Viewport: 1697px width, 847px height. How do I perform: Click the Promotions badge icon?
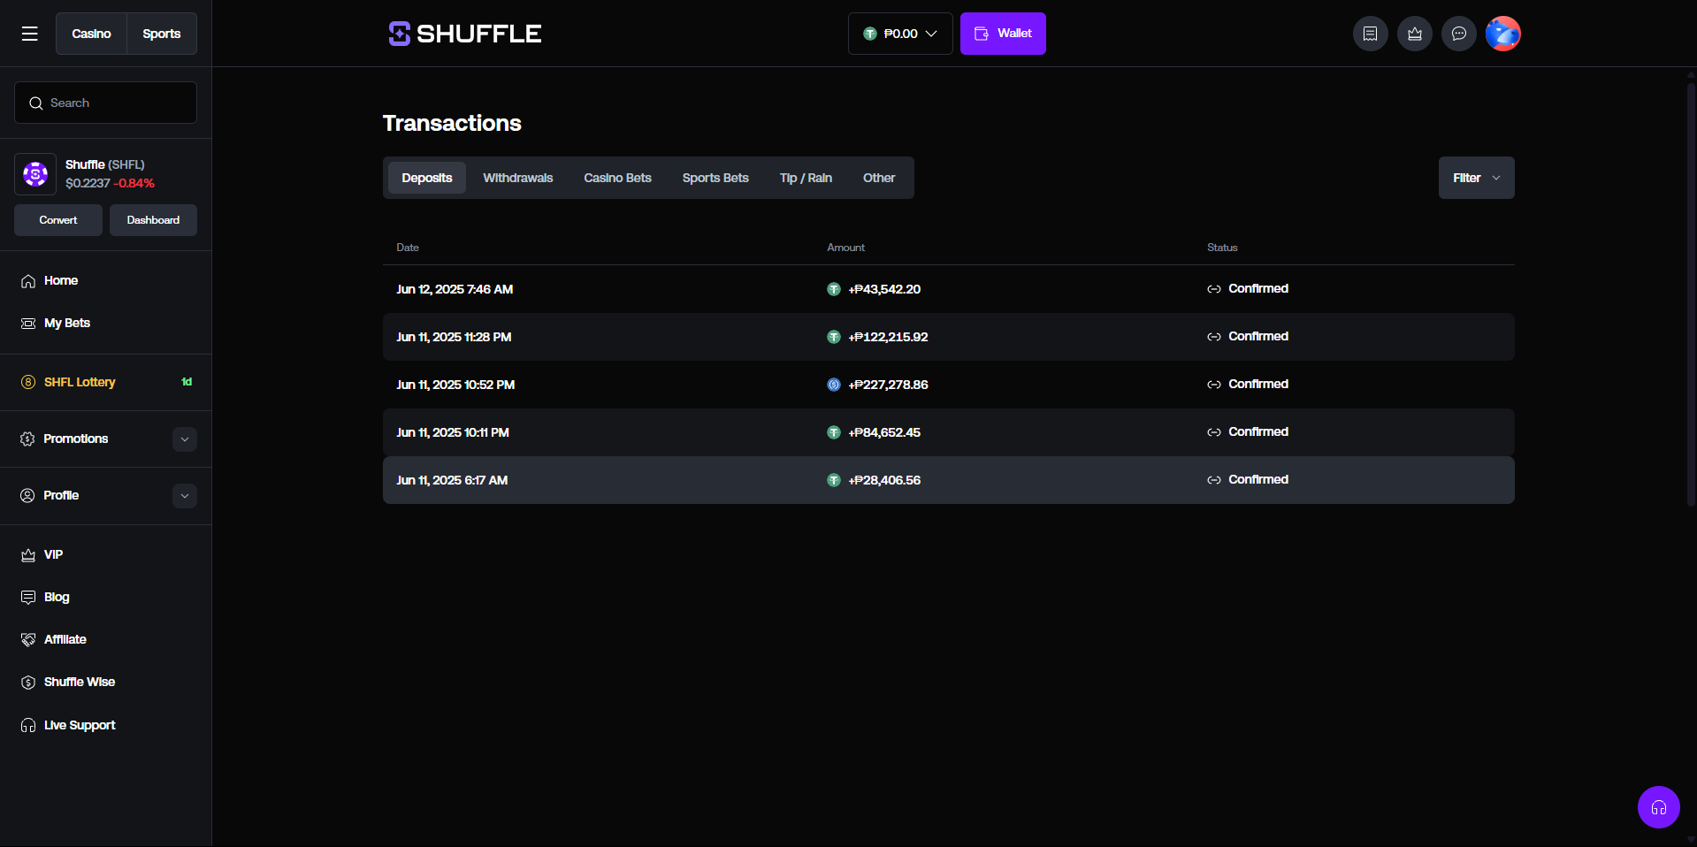coord(27,439)
